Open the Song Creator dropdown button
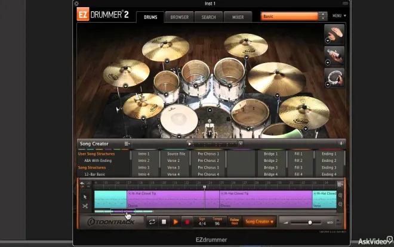 pos(259,221)
